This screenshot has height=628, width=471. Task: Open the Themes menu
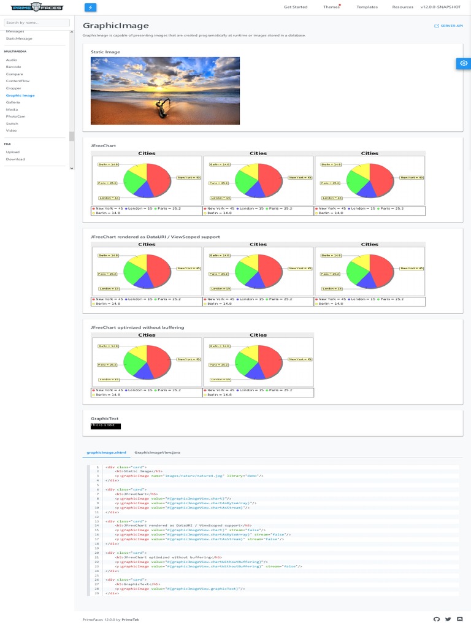[332, 7]
